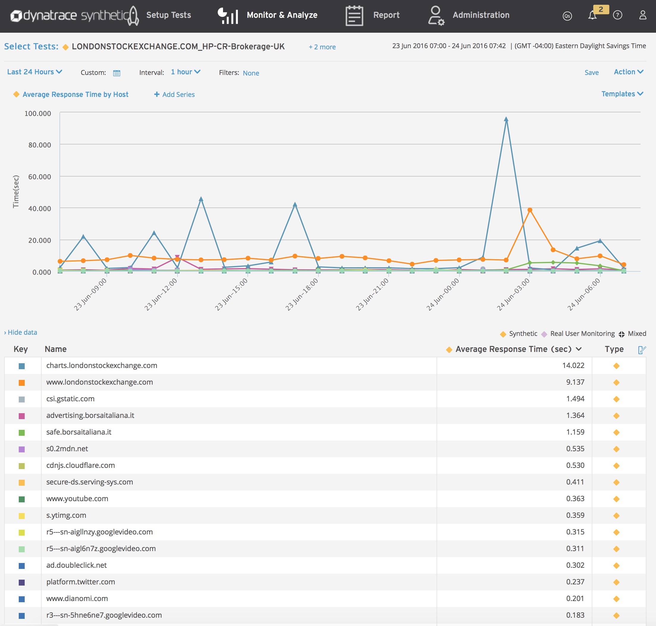Select the cdnjs.cloudflare.com row name
656x626 pixels.
(81, 465)
